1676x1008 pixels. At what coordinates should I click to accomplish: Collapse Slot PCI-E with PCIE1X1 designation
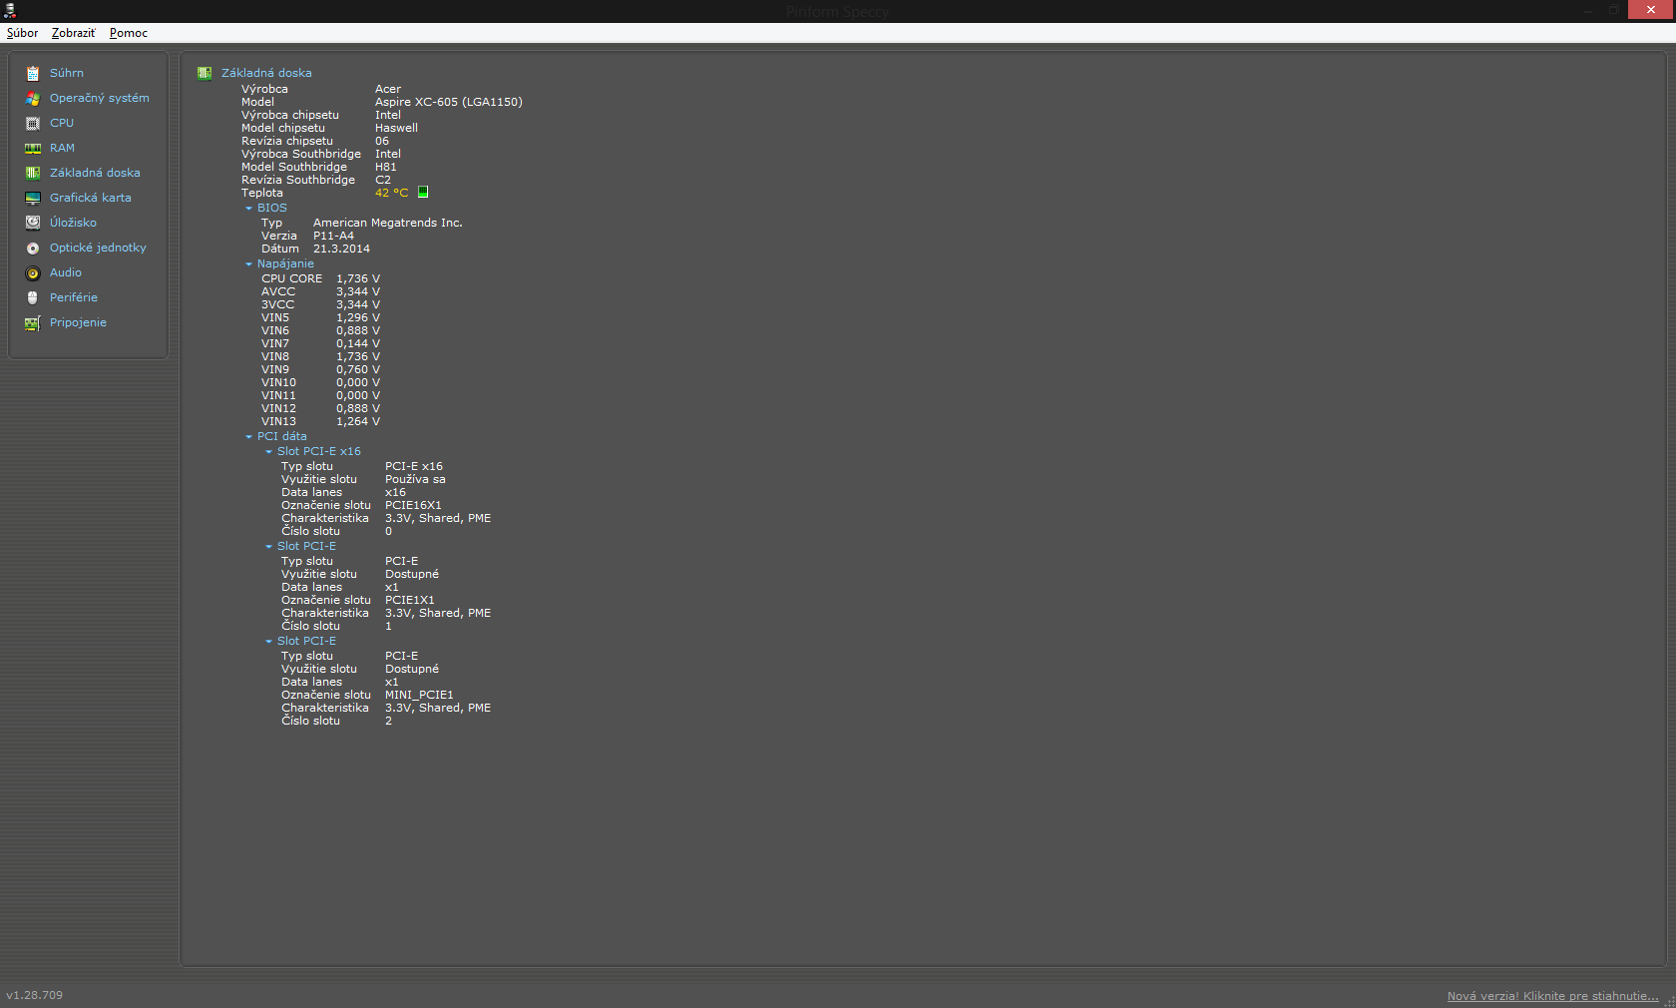click(268, 547)
